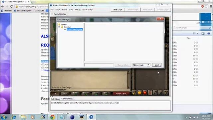Viewport: 213px width, 120px height.
Task: Open the Facebook bookmark
Action: coord(7,11)
